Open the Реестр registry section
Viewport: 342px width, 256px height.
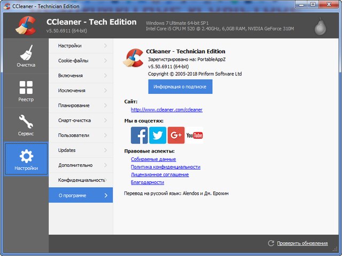coord(26,91)
